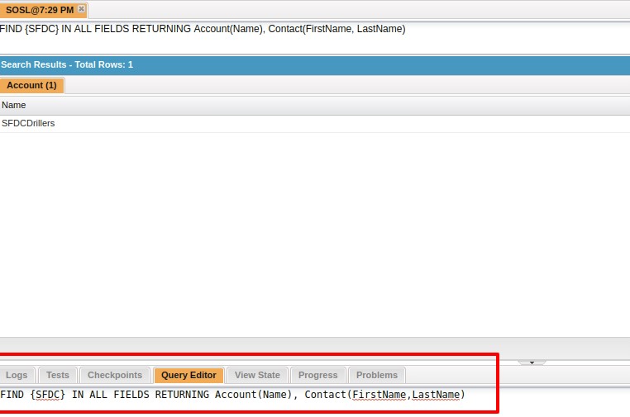Collapse the bottom panel with the arrow handle
The image size is (630, 417).
(x=532, y=363)
